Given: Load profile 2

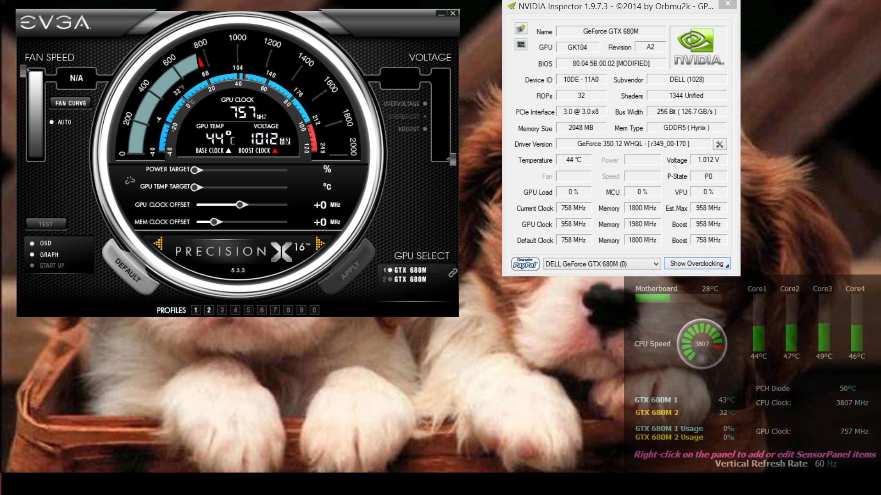Looking at the screenshot, I should [x=209, y=310].
